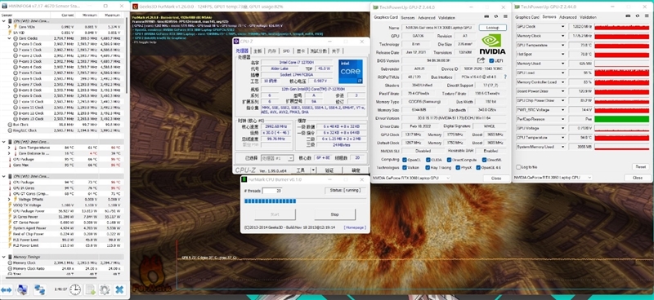Open GPU Clock sensor dropdown arrow

(562, 27)
